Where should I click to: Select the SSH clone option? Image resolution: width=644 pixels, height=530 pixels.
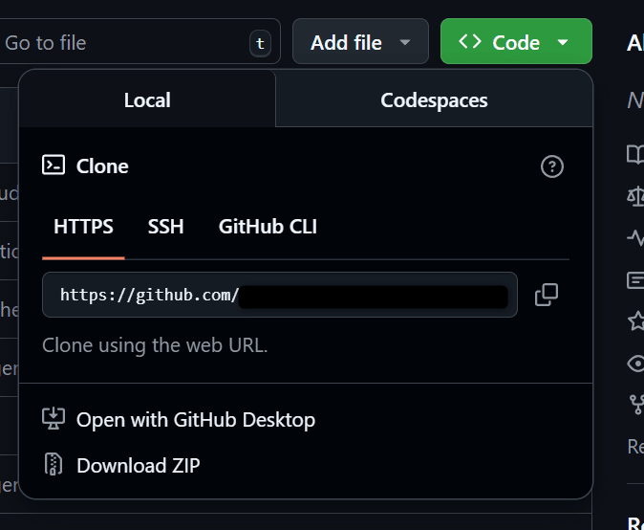click(165, 227)
